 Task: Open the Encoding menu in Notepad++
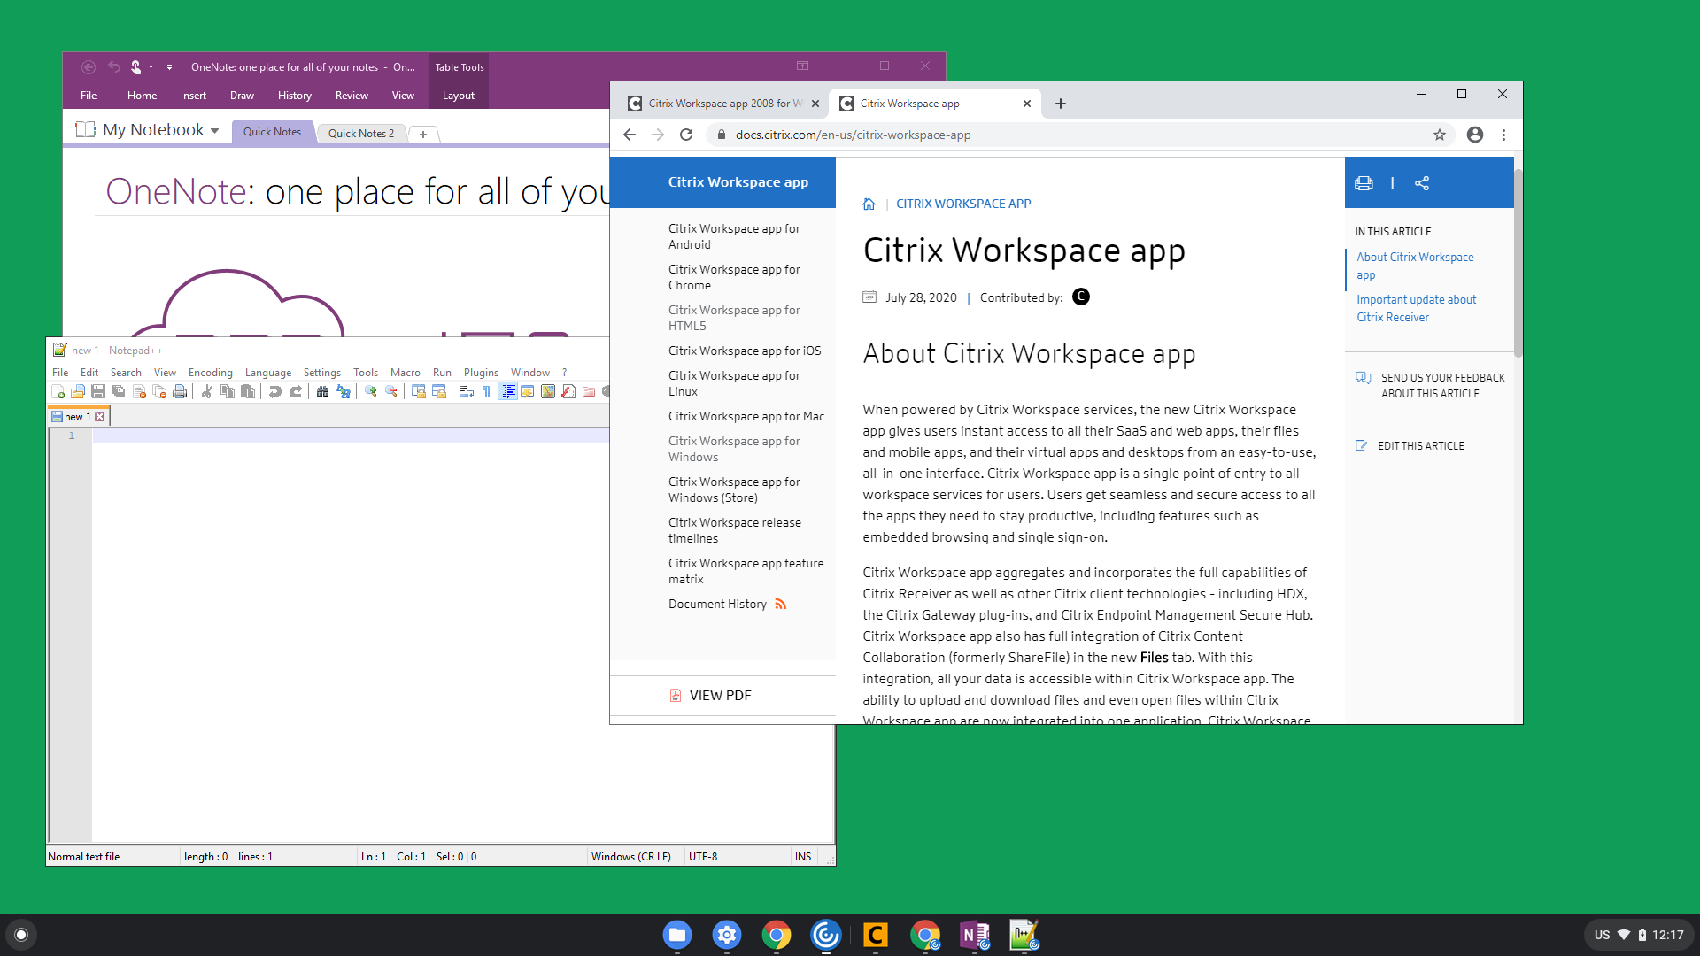pyautogui.click(x=210, y=373)
